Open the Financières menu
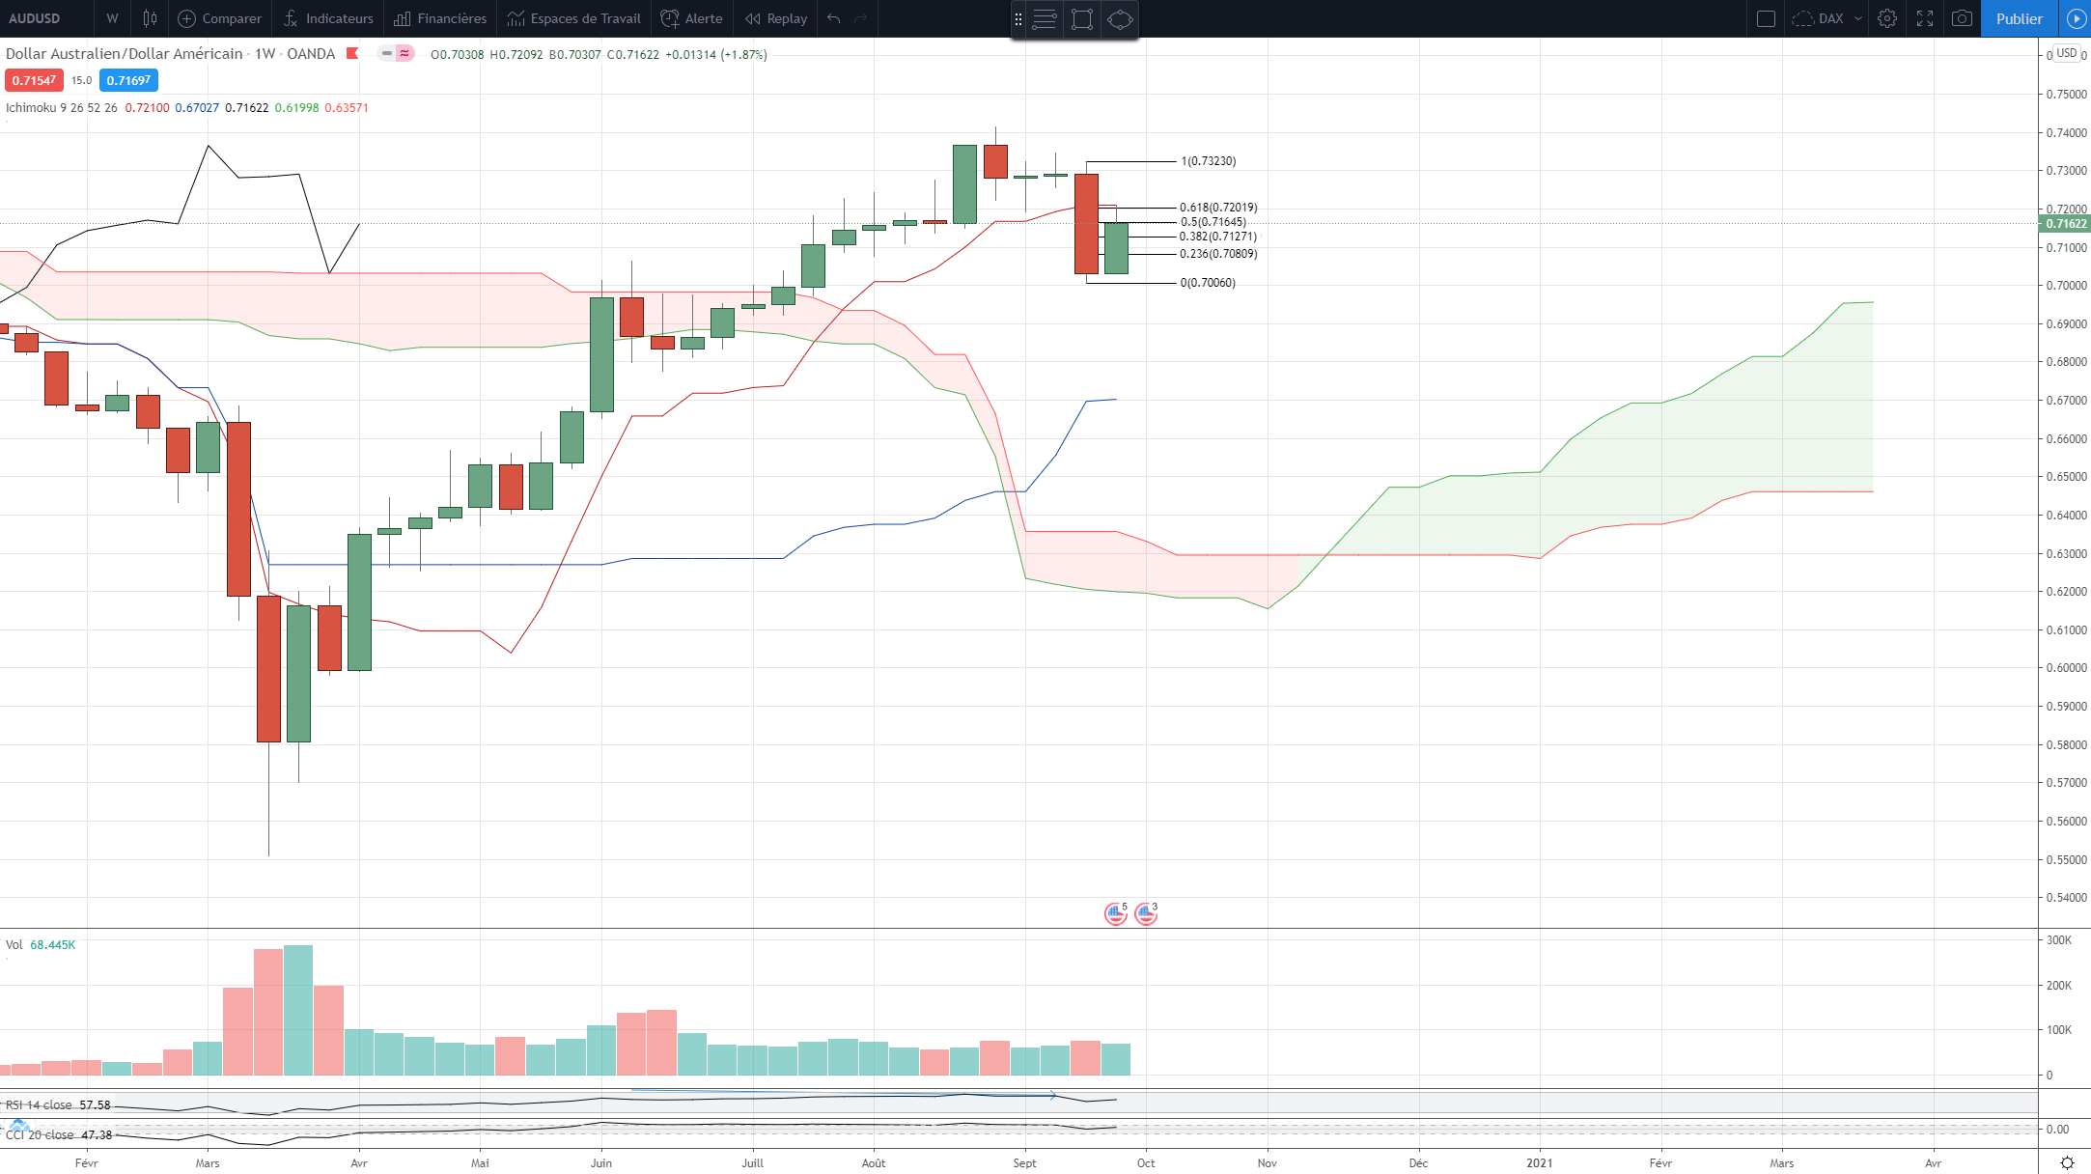2091x1174 pixels. (x=440, y=18)
